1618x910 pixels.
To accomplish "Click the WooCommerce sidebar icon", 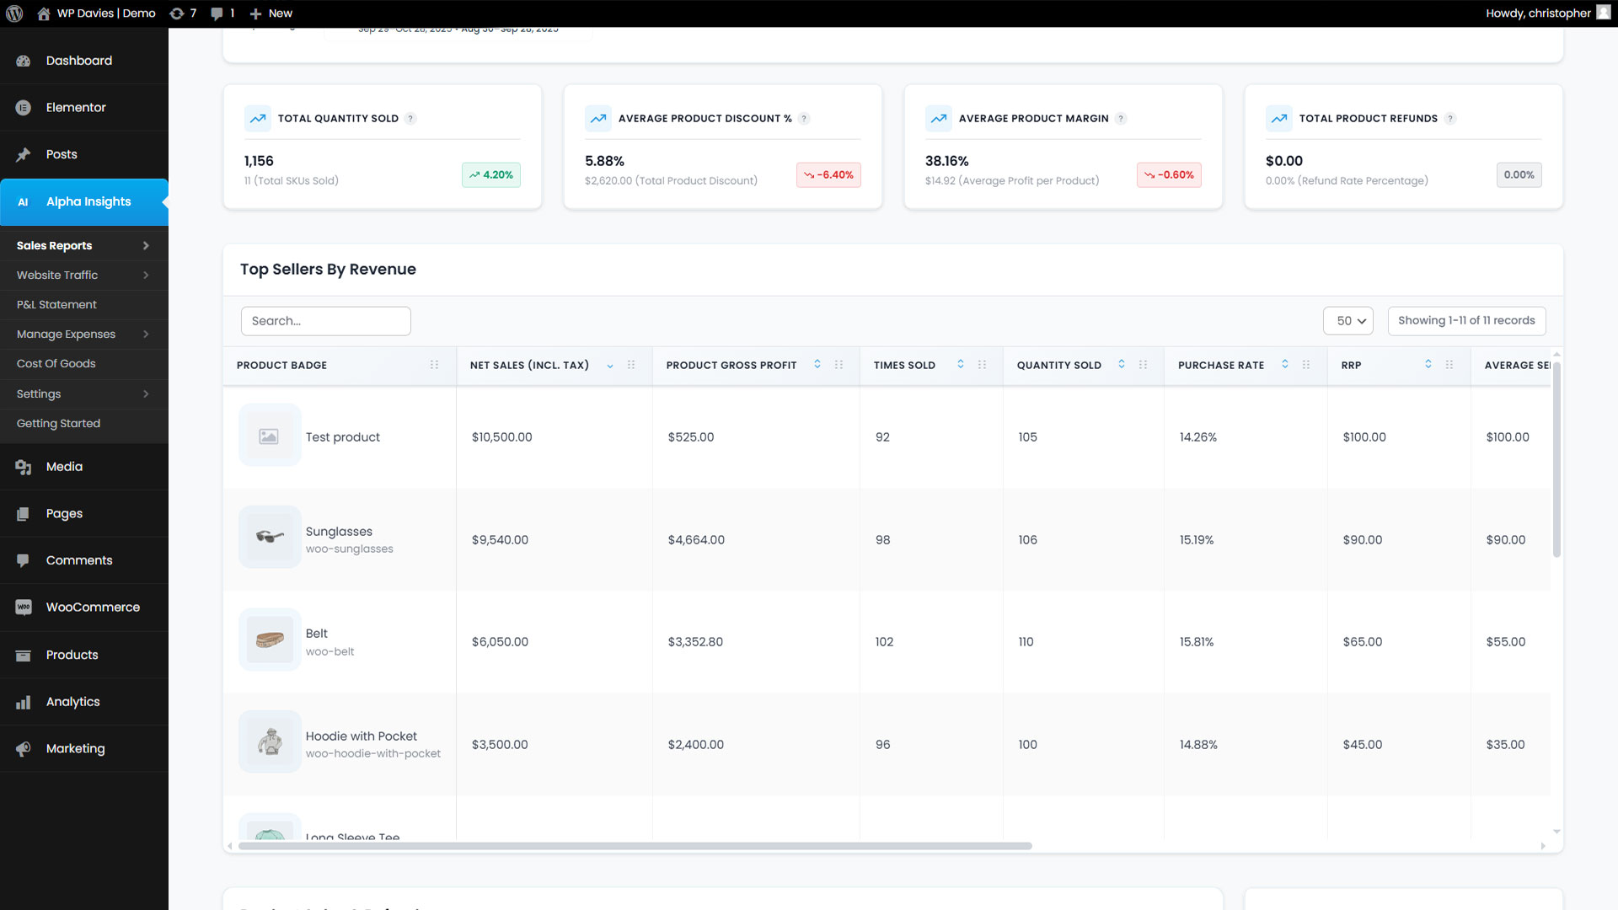I will [x=24, y=608].
